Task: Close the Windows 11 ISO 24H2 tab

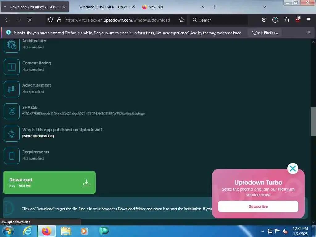Action: [x=133, y=7]
